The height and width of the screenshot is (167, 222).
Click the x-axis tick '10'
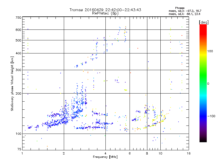coord(160,153)
